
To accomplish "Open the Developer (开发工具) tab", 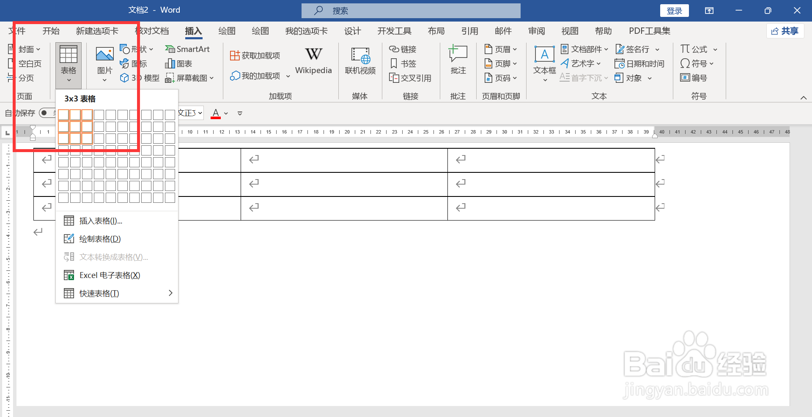I will point(394,31).
